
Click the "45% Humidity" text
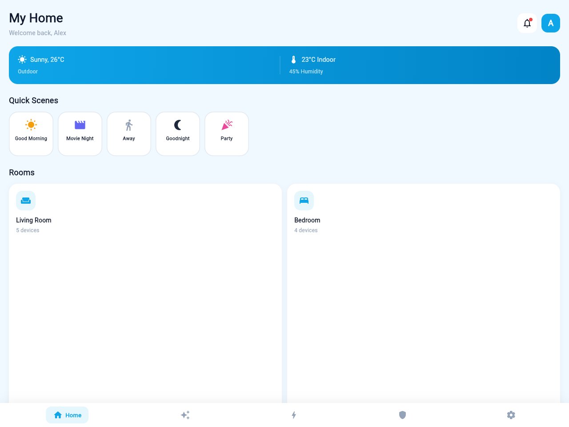tap(306, 72)
